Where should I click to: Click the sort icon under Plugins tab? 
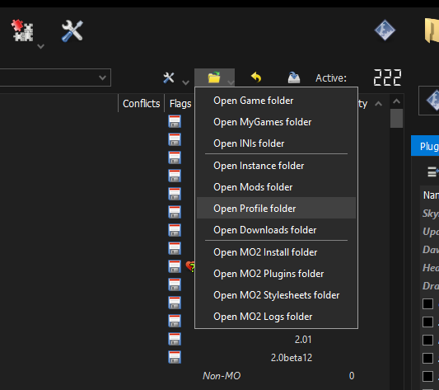coord(432,172)
